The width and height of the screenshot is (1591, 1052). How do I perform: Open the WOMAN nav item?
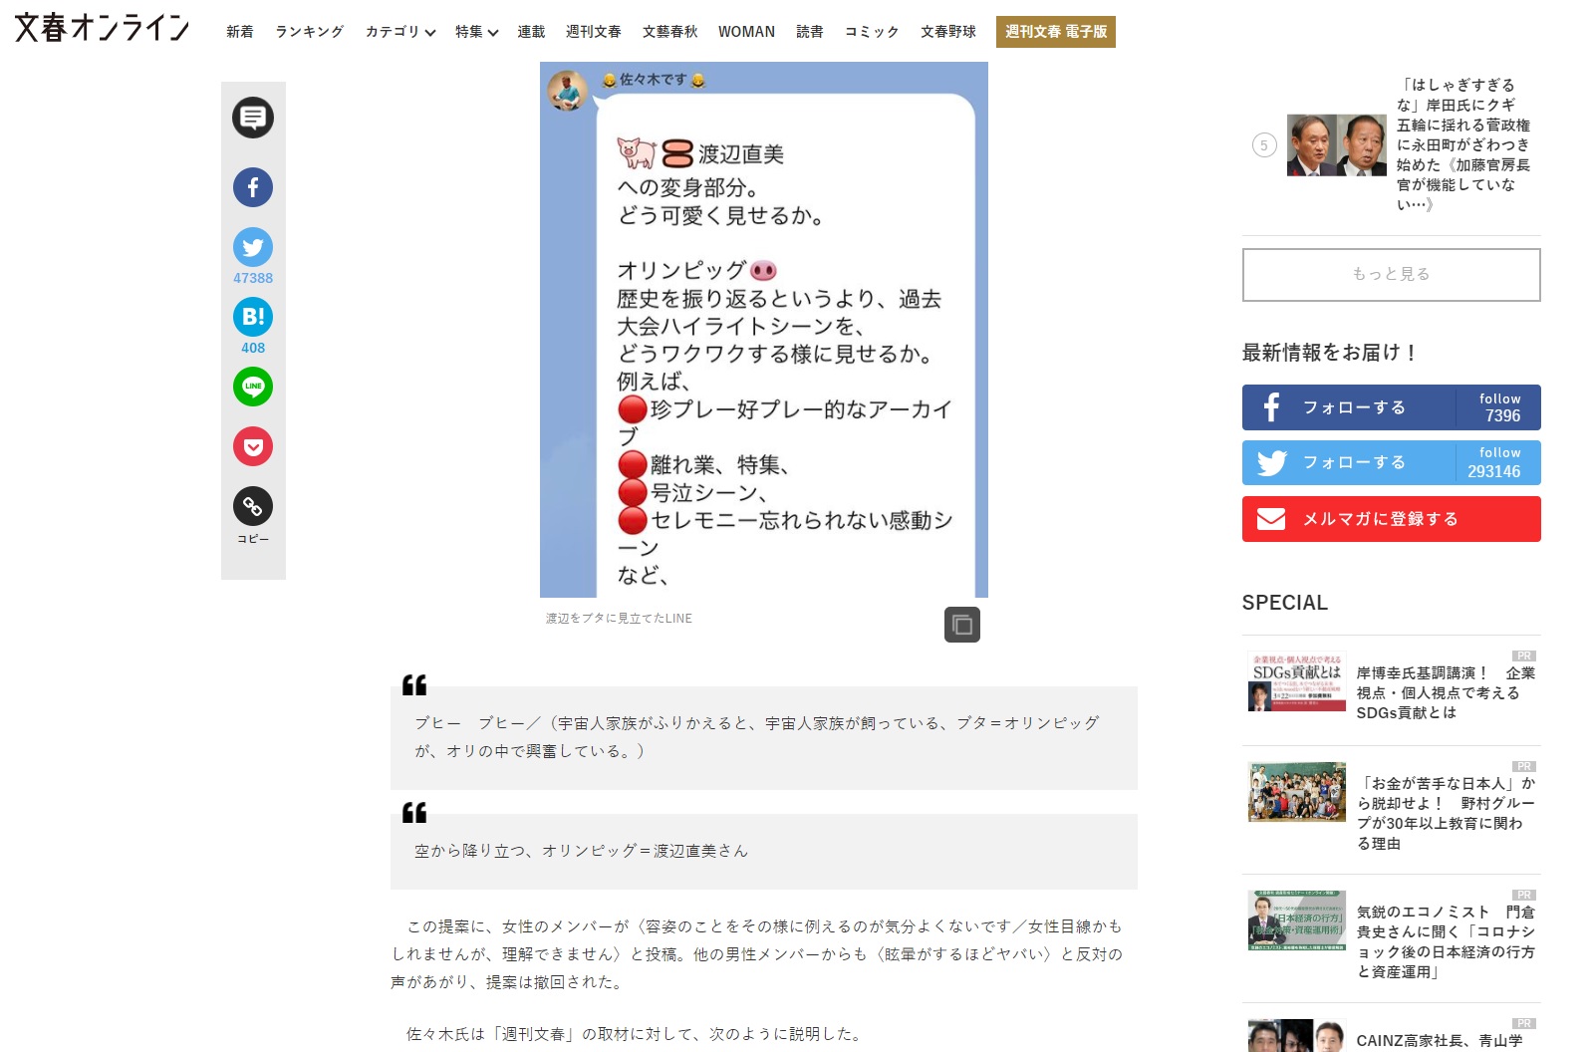tap(746, 32)
